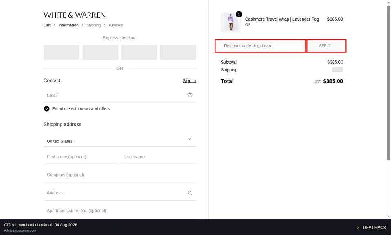Click the email help question mark icon
The height and width of the screenshot is (235, 391).
point(190,95)
